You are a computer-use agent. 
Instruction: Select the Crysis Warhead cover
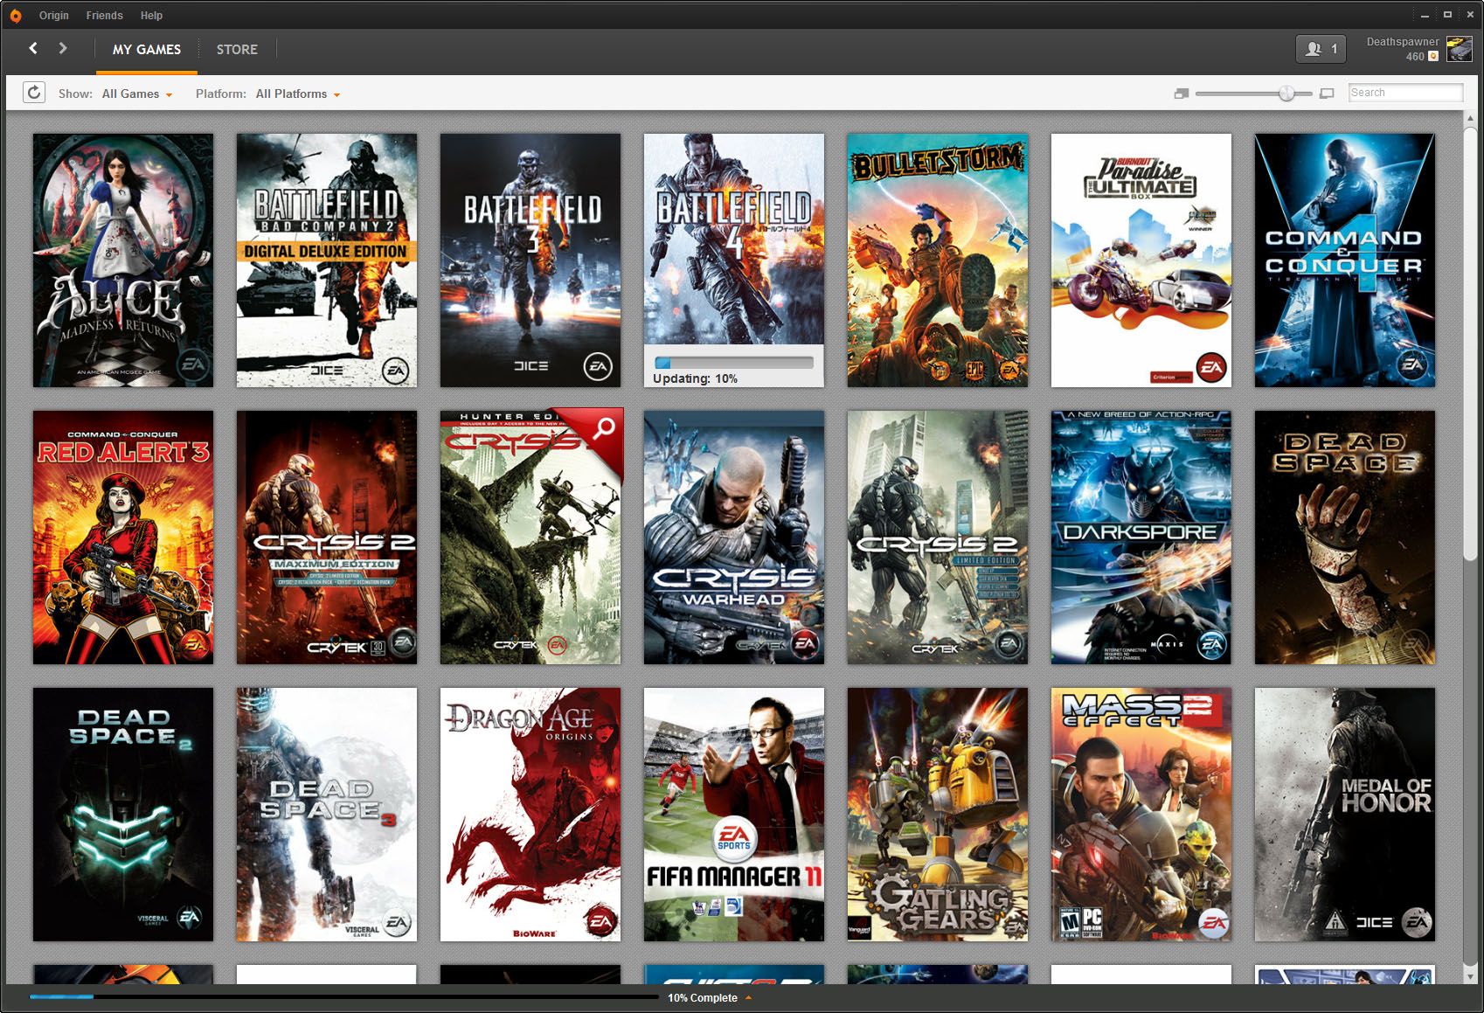(x=734, y=538)
